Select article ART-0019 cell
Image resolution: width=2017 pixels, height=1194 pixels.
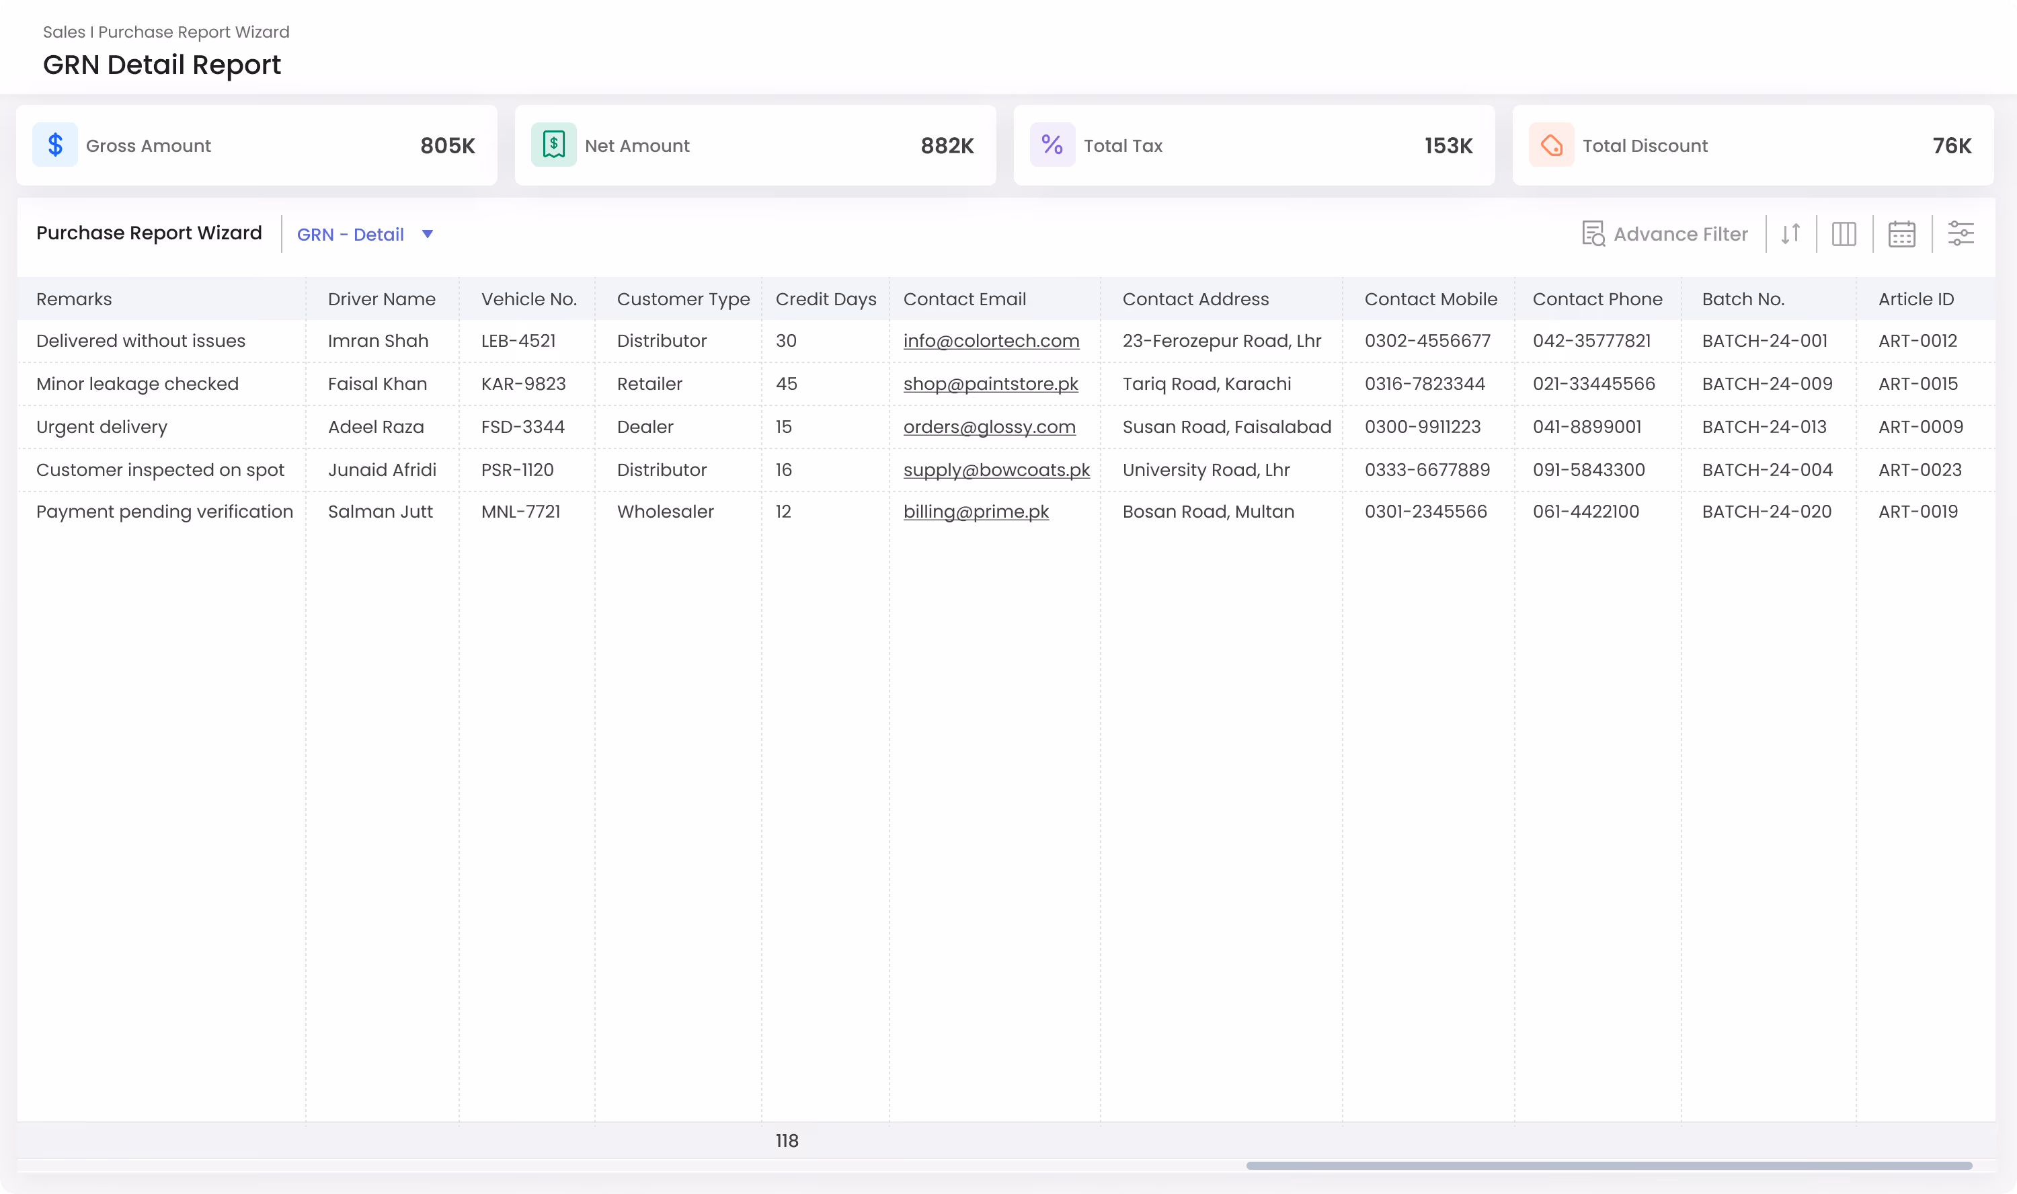tap(1918, 512)
